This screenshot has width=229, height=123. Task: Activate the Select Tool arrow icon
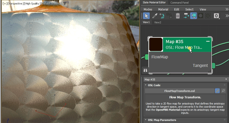pos(146,16)
